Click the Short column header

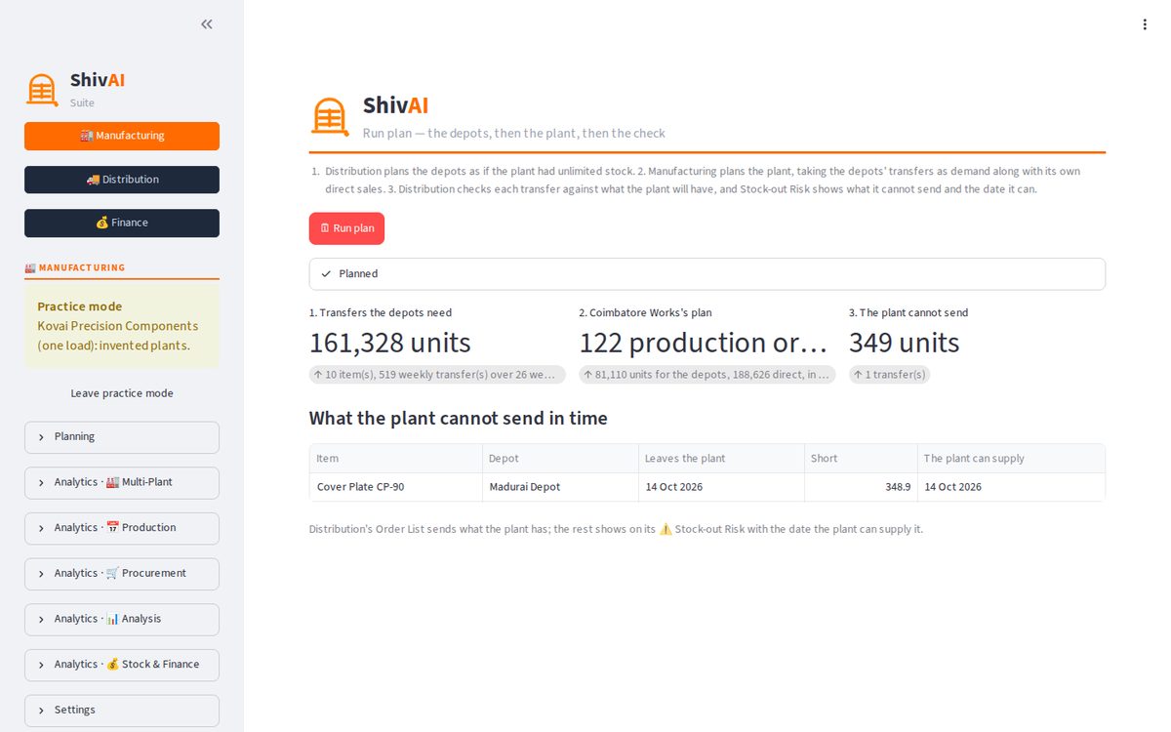pos(860,459)
